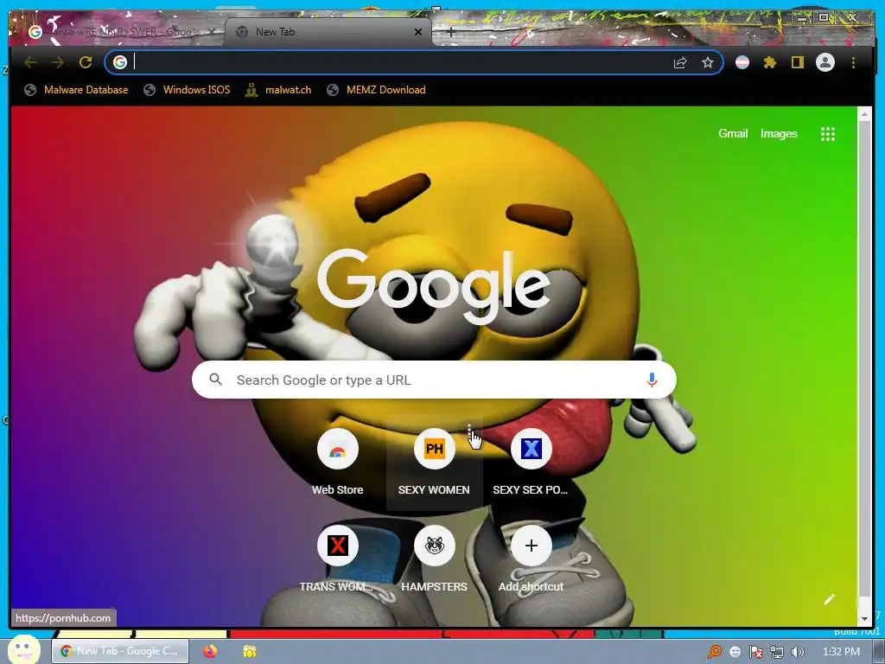Open more actions for PH shortcut
The image size is (885, 664).
click(469, 431)
